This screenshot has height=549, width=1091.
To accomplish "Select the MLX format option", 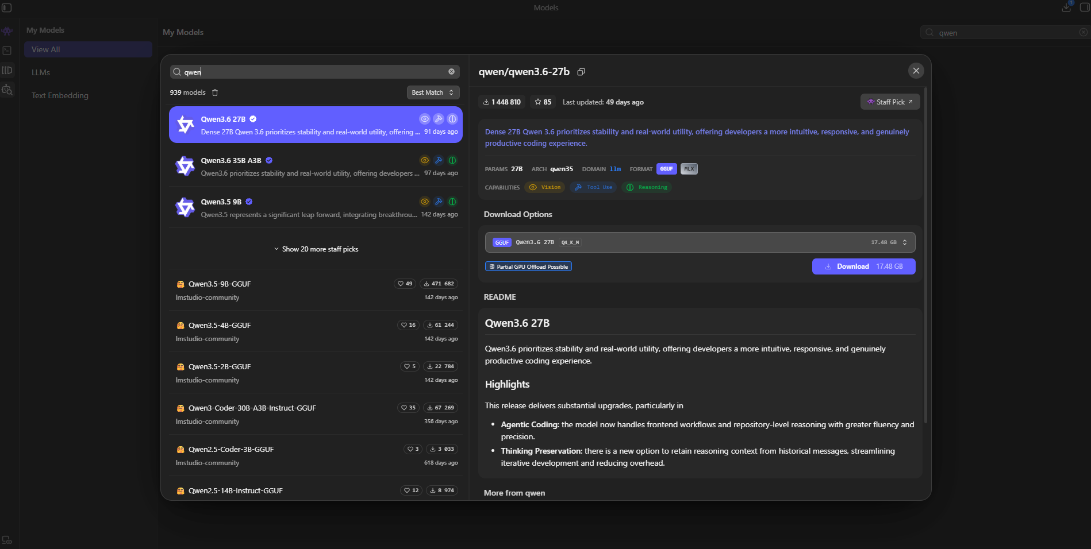I will (689, 169).
